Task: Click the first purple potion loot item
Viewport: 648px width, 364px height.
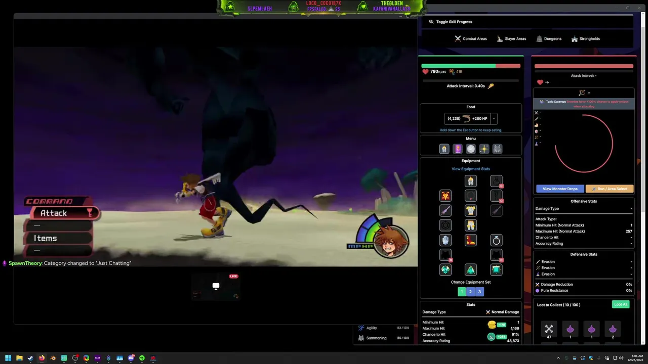Action: click(570, 330)
